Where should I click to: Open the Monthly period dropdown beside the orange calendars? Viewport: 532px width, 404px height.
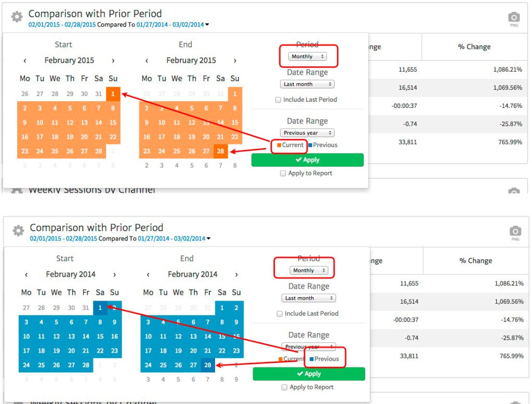tap(308, 57)
